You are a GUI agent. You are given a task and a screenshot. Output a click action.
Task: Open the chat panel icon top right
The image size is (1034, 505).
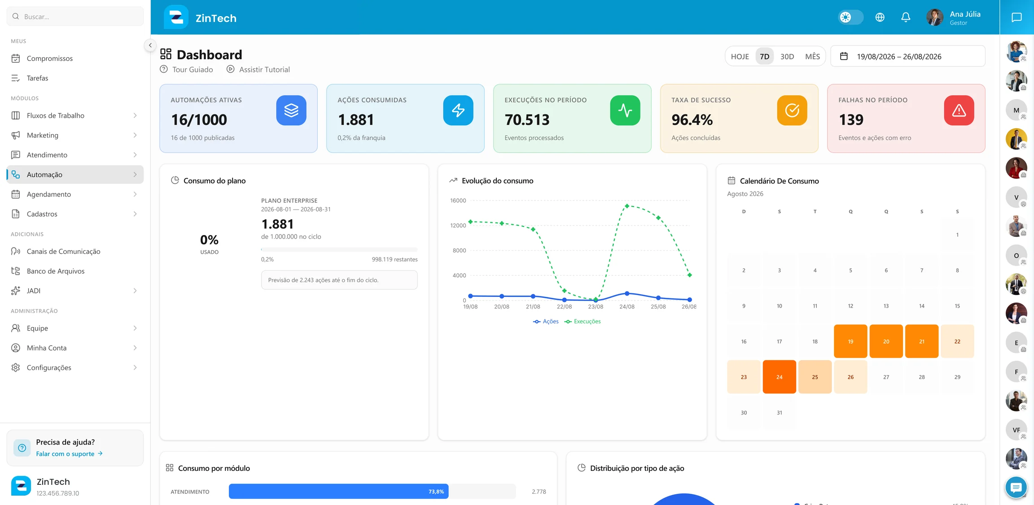point(1016,17)
